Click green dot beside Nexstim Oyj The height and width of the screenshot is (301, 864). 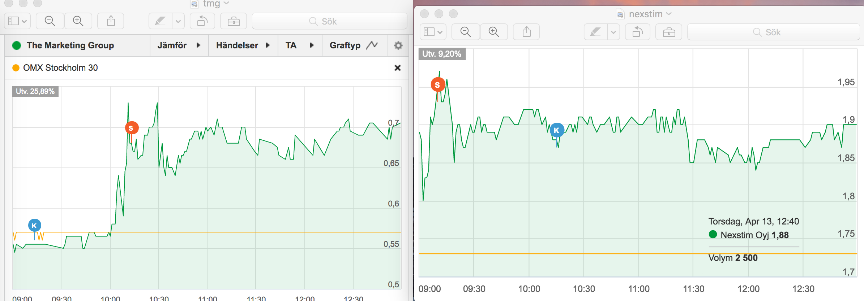pos(713,235)
